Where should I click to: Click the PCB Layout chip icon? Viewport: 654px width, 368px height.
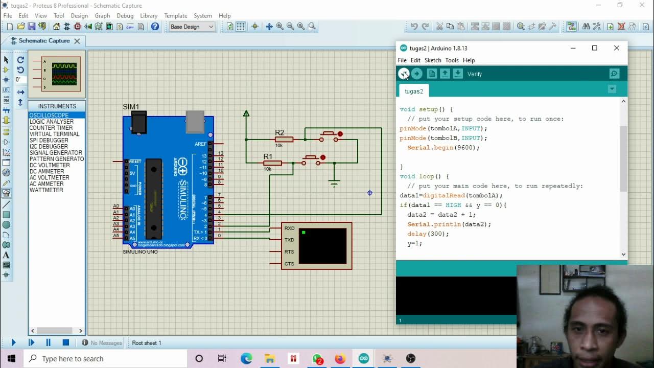coord(77,27)
